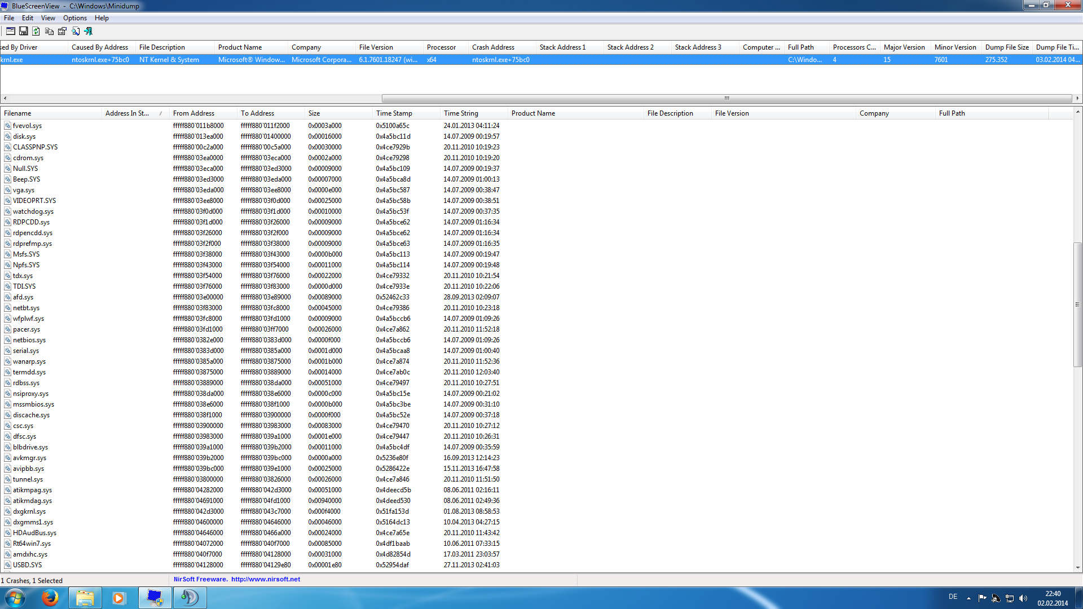Open the View menu

[48, 18]
